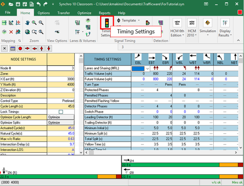Click the lanes icon in Lanes & Volumes
244x186 pixels.
coord(78,23)
